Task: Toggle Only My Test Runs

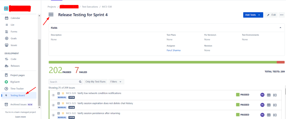Action: (96, 82)
